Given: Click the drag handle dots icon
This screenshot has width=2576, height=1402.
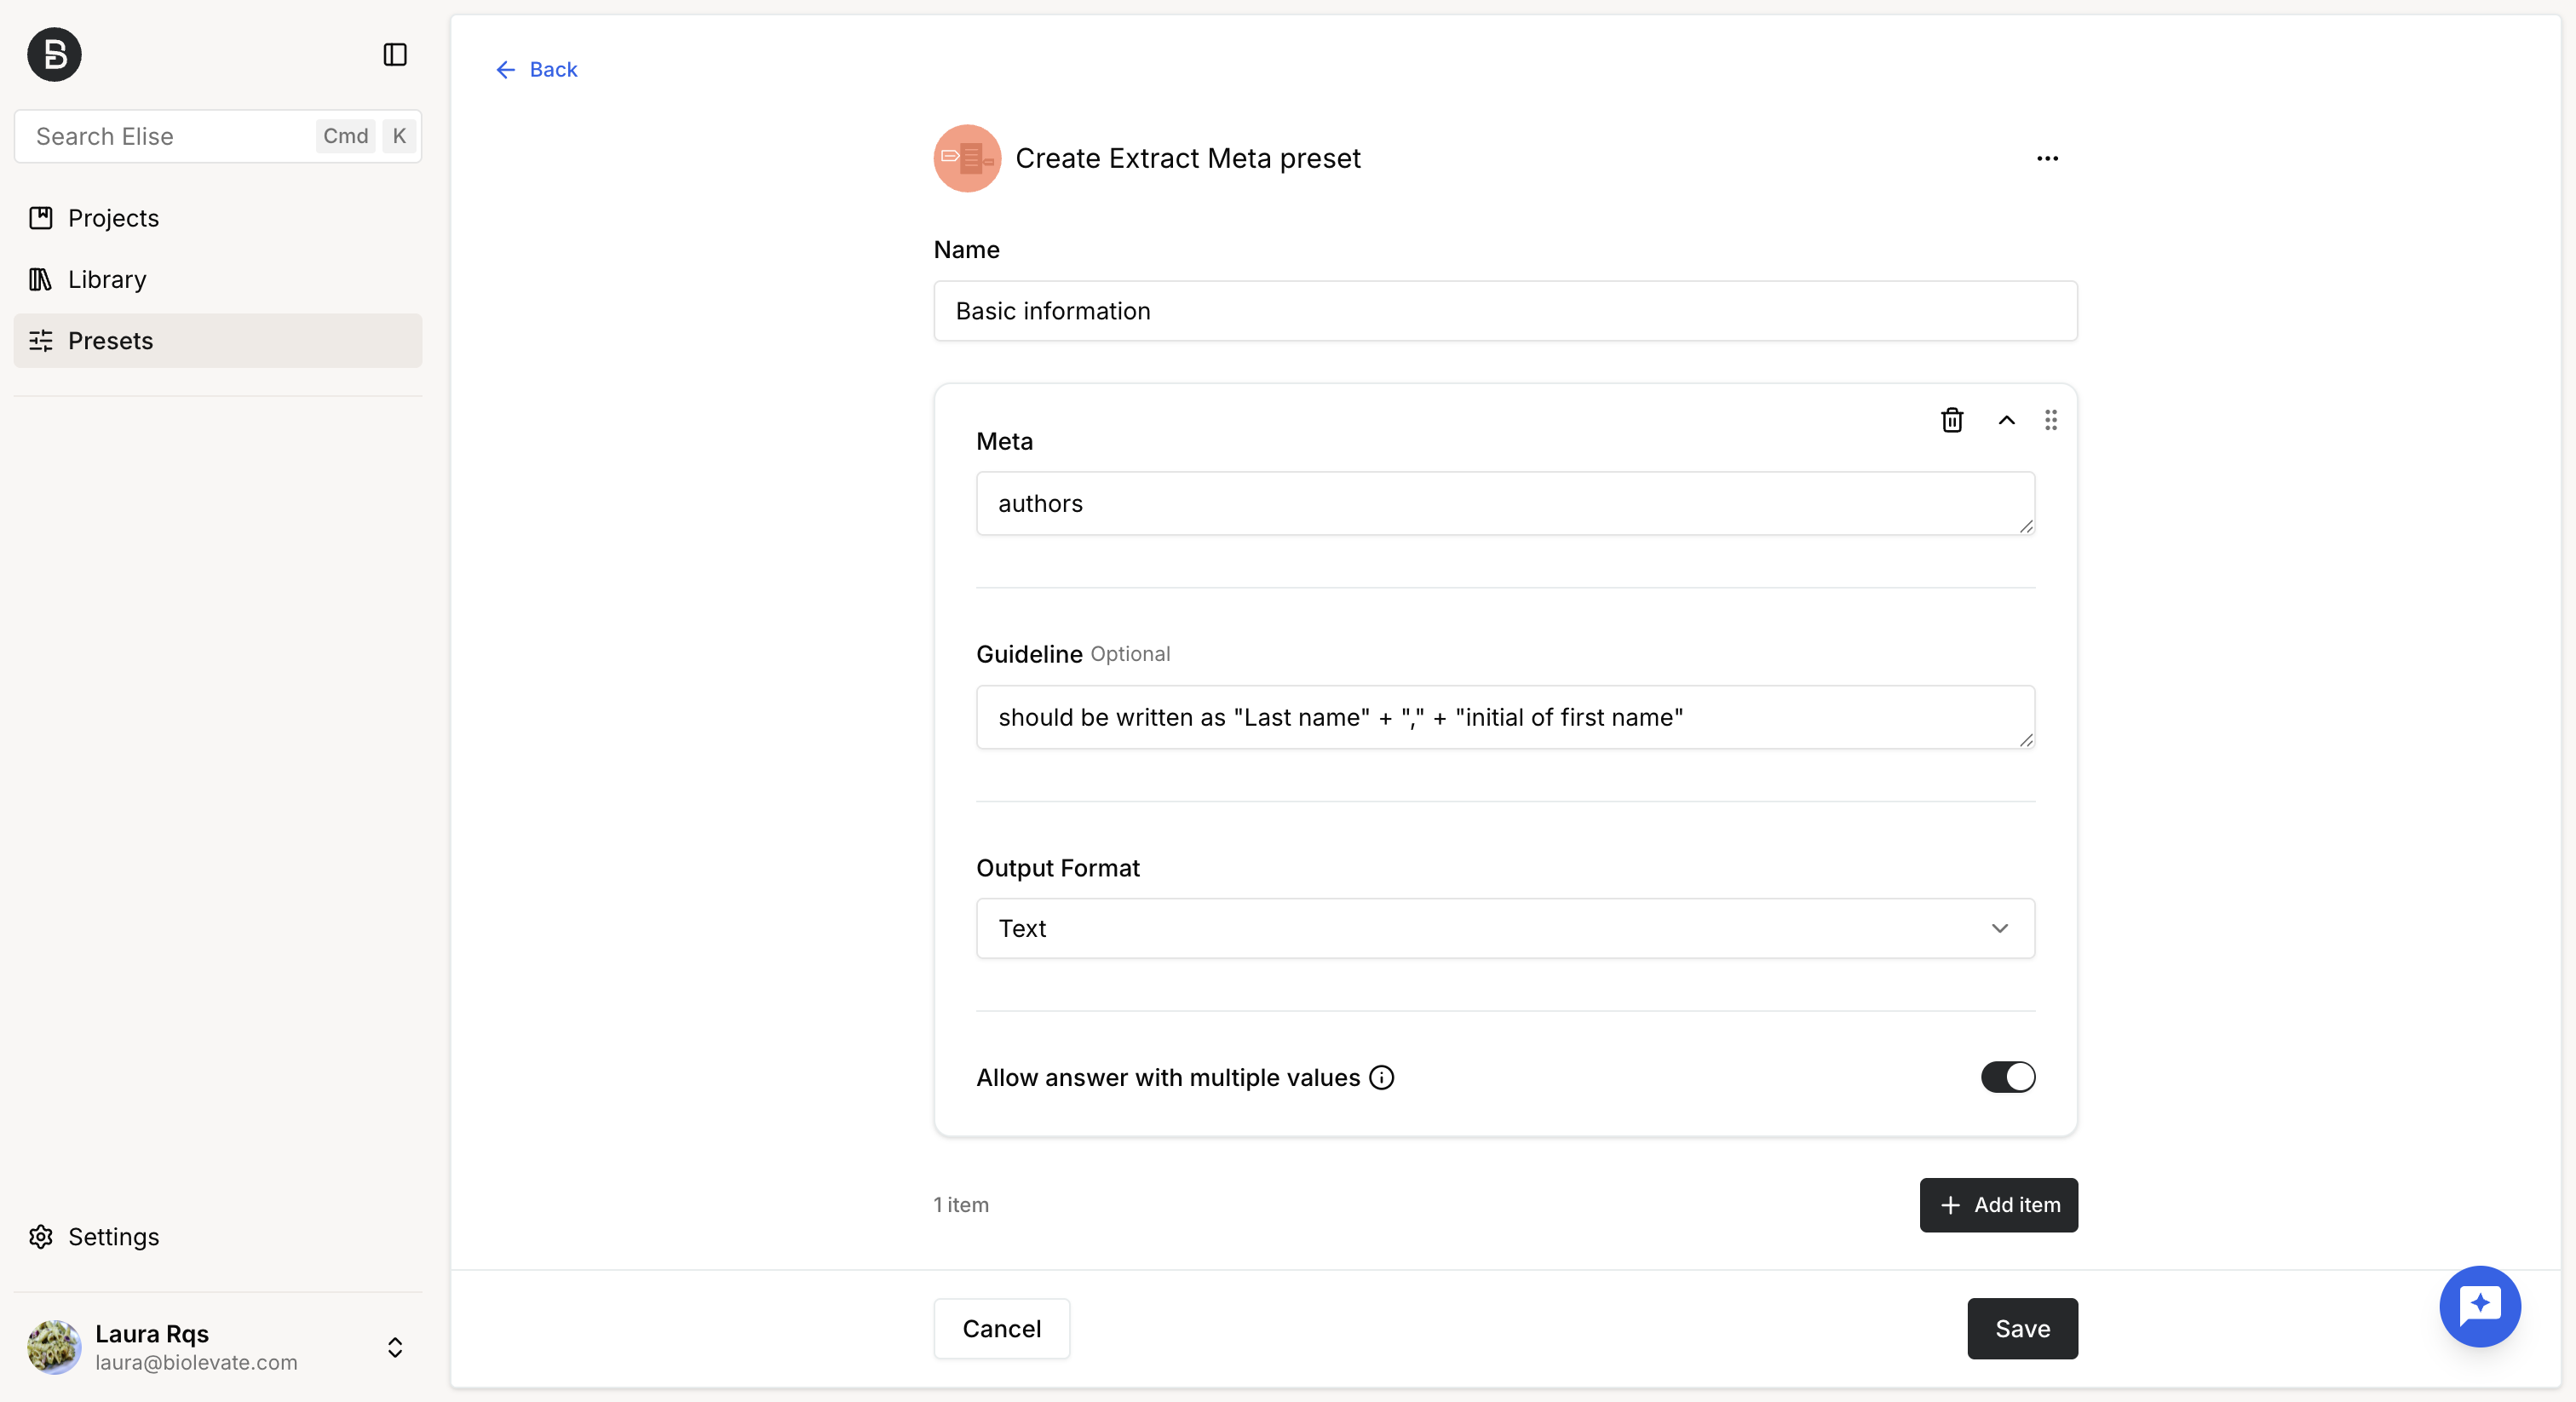Looking at the screenshot, I should click(x=2051, y=420).
